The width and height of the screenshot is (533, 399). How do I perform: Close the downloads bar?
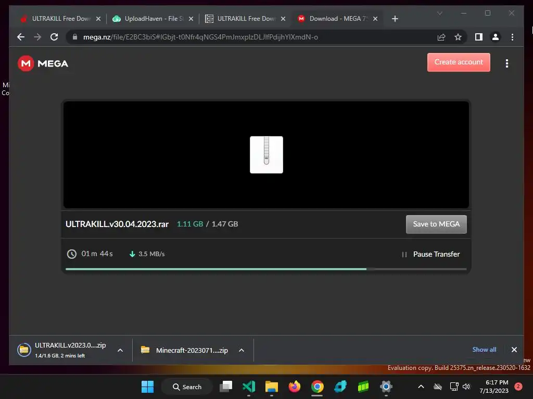point(514,350)
